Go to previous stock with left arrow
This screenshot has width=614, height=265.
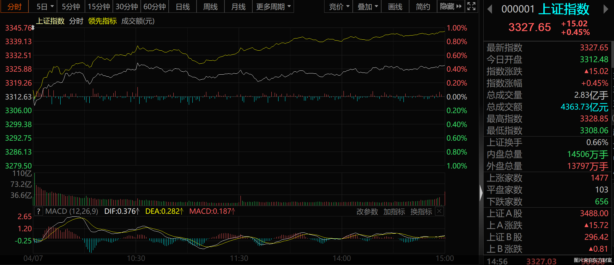point(490,9)
